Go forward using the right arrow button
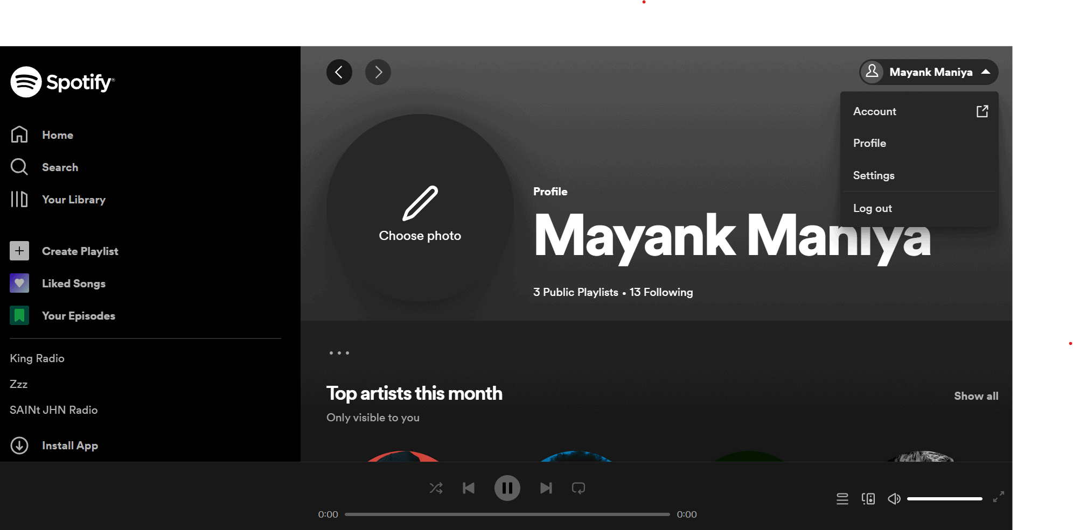1073x530 pixels. click(378, 72)
